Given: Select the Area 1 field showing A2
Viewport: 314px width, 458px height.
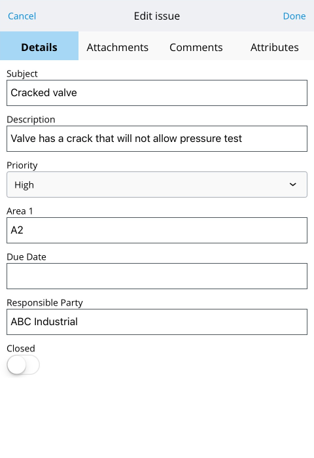Looking at the screenshot, I should click(157, 230).
